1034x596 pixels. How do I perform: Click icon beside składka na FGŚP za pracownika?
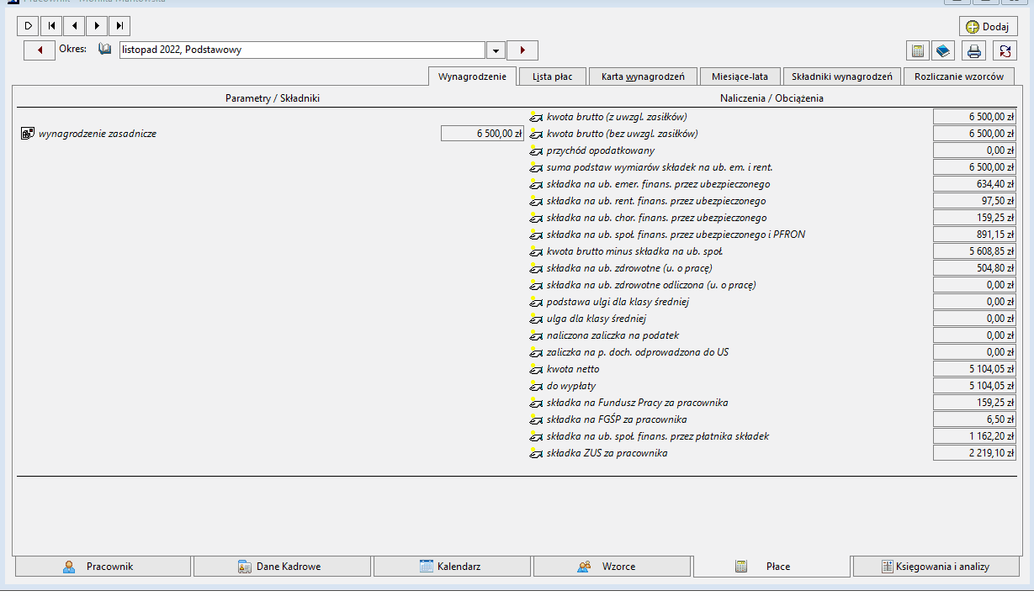pos(536,419)
